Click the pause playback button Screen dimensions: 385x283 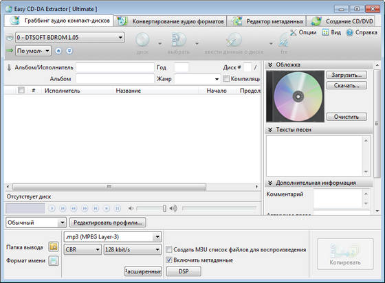(118, 208)
